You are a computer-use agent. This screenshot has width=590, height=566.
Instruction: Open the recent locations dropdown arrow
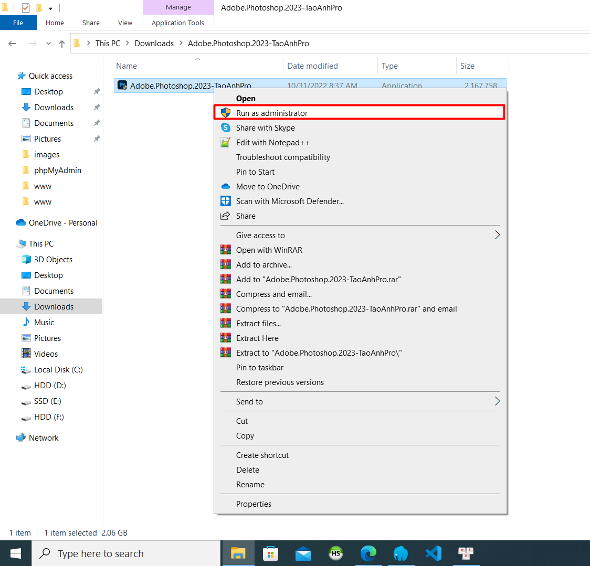(48, 44)
